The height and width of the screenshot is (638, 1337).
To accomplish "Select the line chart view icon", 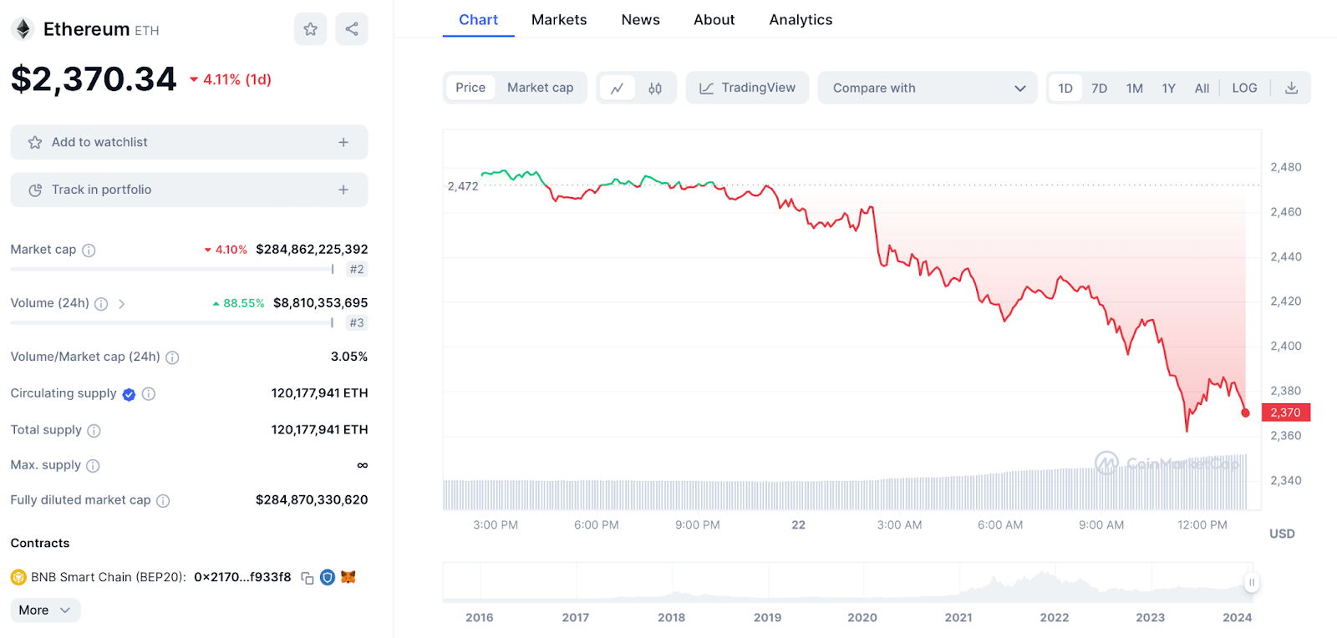I will click(618, 88).
